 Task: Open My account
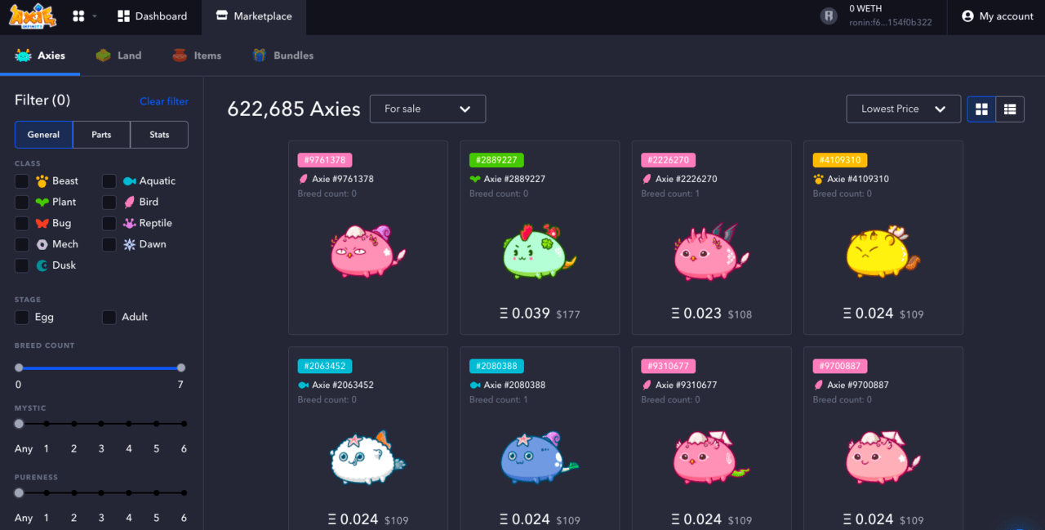point(997,16)
